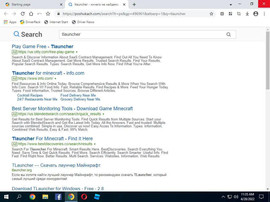Click the star icon left of address bar
The width and height of the screenshot is (270, 202).
48,14
